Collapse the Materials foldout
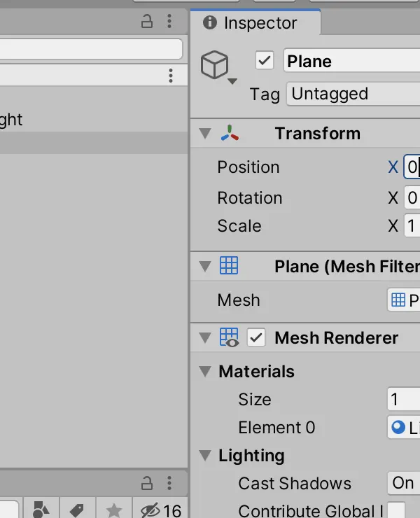Image resolution: width=420 pixels, height=518 pixels. [205, 371]
